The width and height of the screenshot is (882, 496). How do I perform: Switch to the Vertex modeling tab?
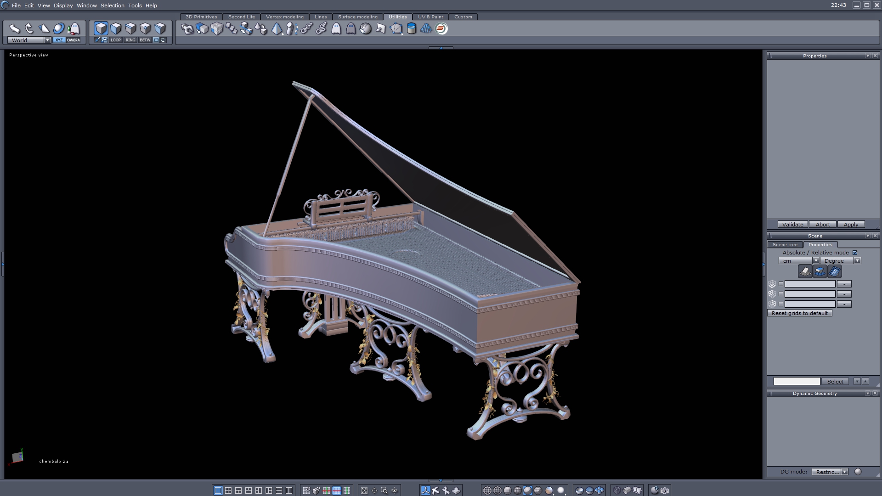click(284, 17)
